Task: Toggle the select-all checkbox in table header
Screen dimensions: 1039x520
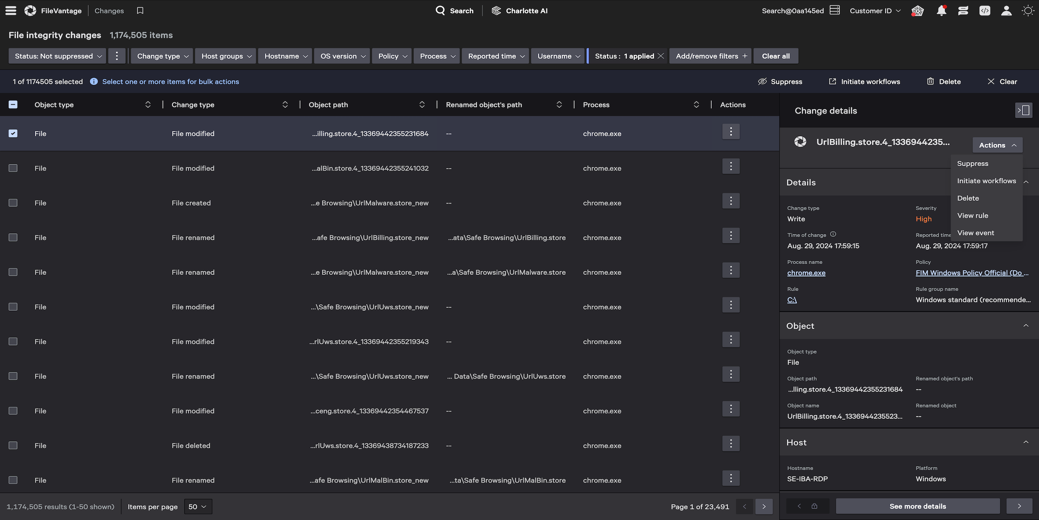Action: pyautogui.click(x=13, y=104)
